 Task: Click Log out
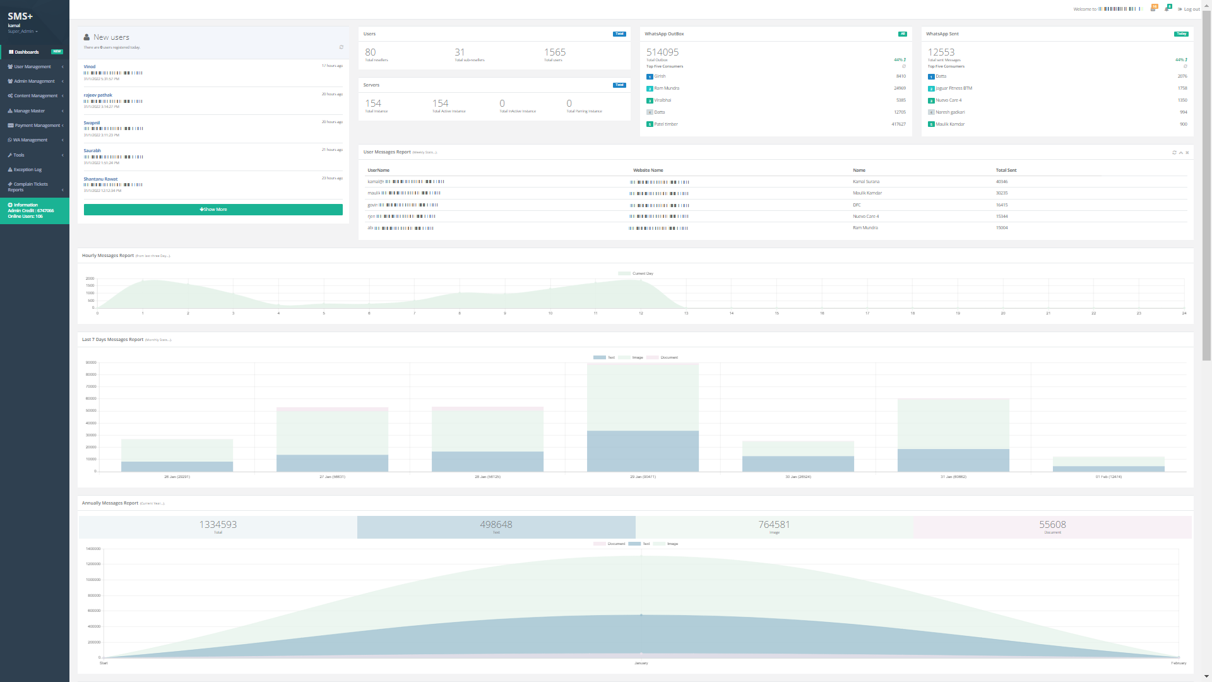point(1189,9)
